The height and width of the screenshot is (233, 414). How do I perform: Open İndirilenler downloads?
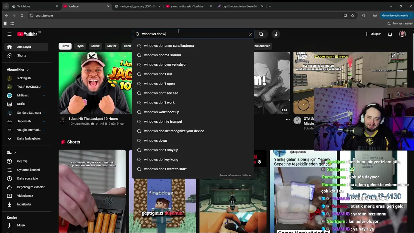point(27,205)
